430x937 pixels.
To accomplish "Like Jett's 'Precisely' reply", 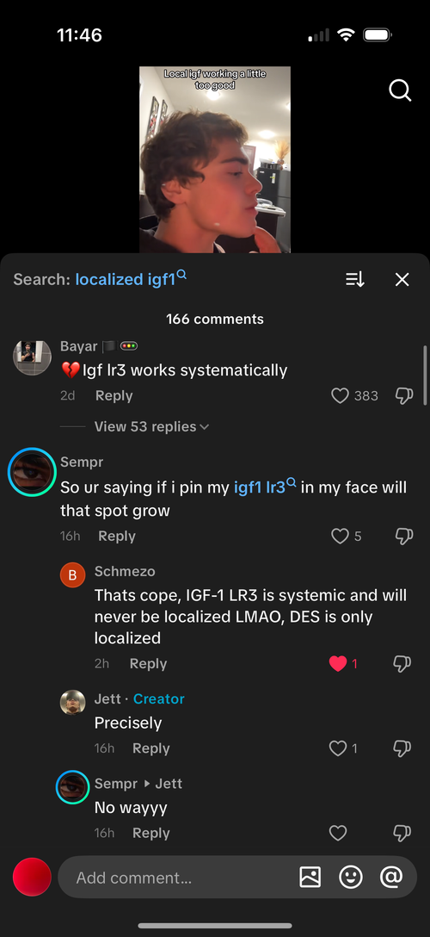I will tap(338, 748).
